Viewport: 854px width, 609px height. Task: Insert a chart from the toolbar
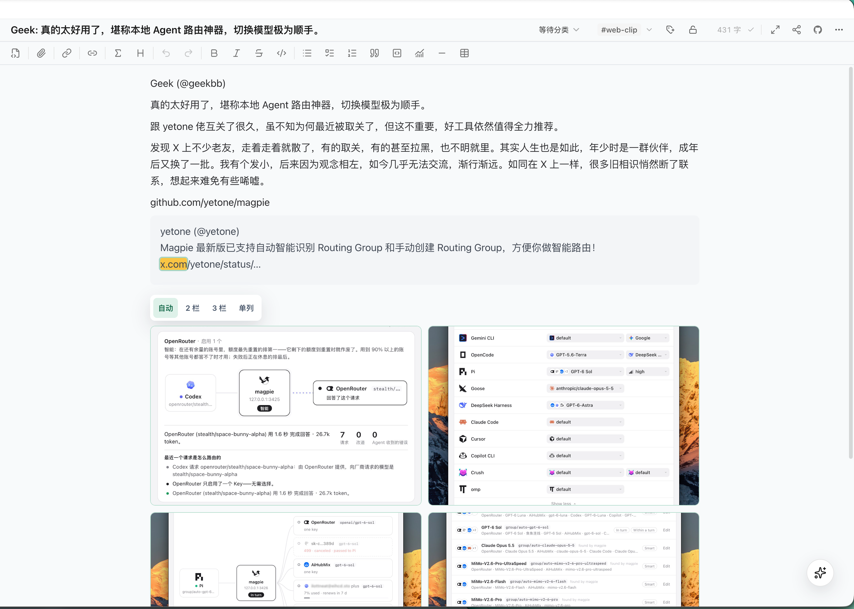pyautogui.click(x=419, y=53)
